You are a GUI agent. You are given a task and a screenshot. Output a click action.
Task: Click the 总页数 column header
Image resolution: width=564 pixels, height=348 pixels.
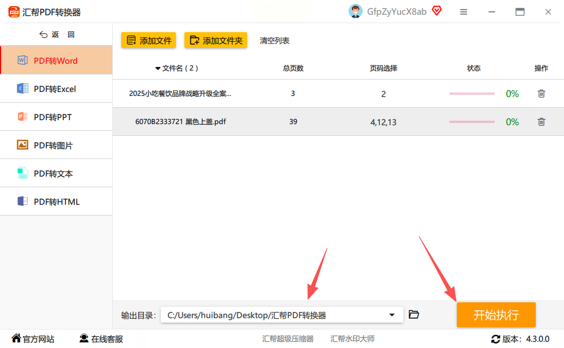[x=293, y=68]
